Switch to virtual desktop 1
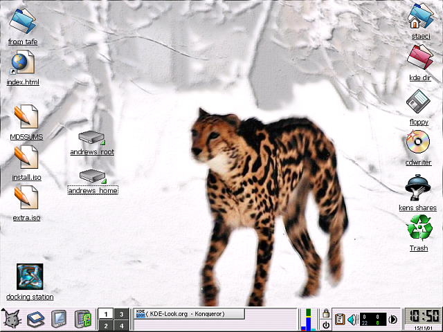The height and width of the screenshot is (332, 443). (x=106, y=314)
